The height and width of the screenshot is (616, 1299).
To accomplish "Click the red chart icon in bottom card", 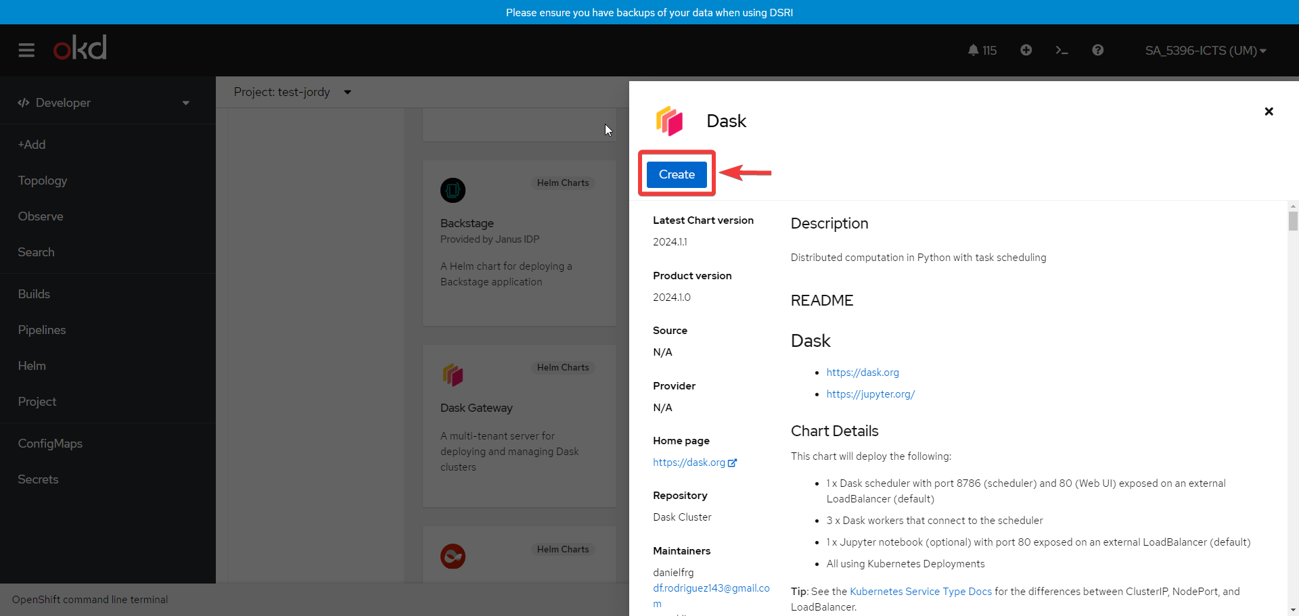I will point(453,556).
